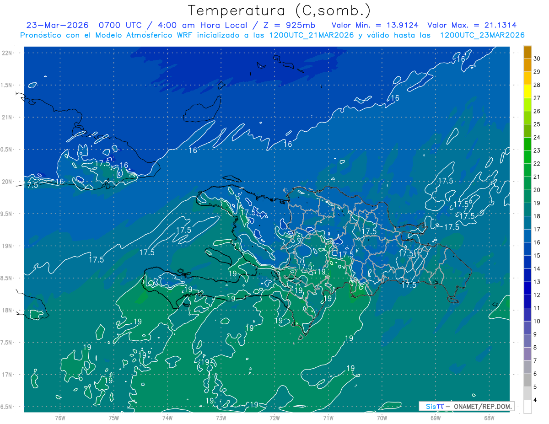Click the SisPI ONAMET/REP.DOM. label
This screenshot has width=549, height=424.
(x=467, y=406)
